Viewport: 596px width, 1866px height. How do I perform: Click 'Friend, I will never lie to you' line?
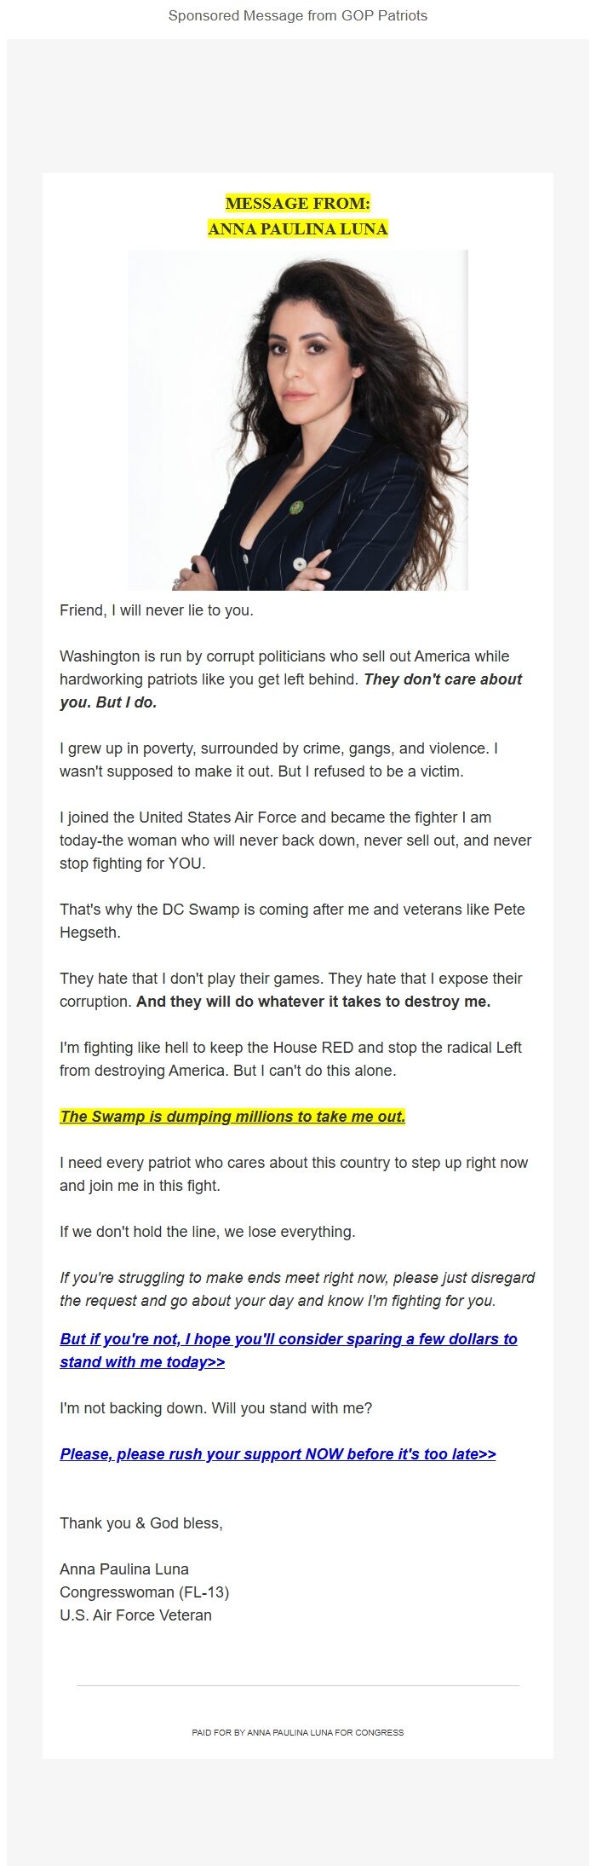(157, 610)
